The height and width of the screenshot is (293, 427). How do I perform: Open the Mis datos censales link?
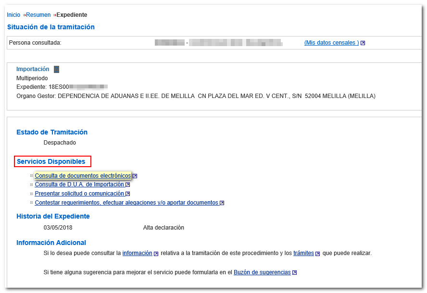coord(331,43)
